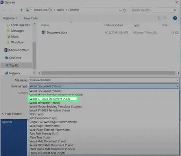Click the Refresh icon in address bar

point(125,10)
